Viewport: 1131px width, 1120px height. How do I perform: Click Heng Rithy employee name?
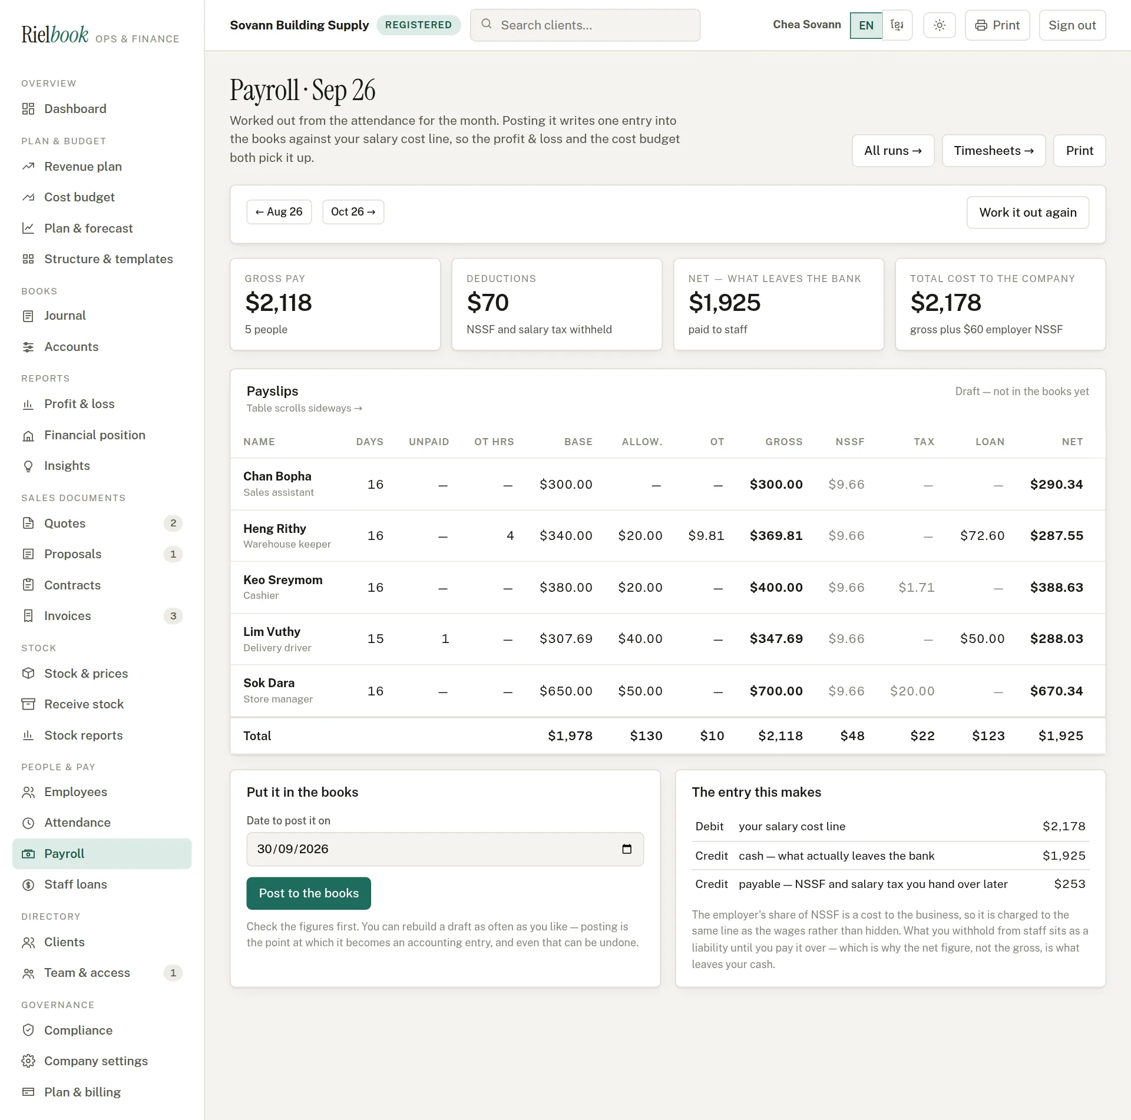coord(275,529)
